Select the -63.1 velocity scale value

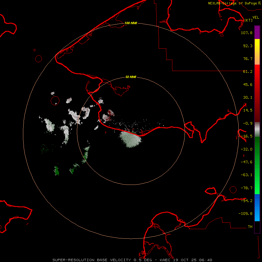coord(247,175)
